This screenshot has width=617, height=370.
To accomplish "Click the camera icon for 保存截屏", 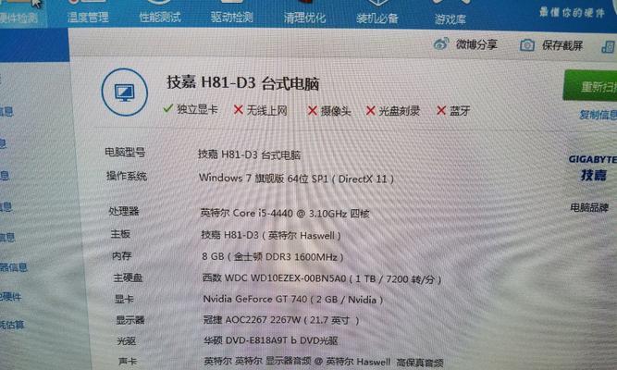I will pos(527,45).
